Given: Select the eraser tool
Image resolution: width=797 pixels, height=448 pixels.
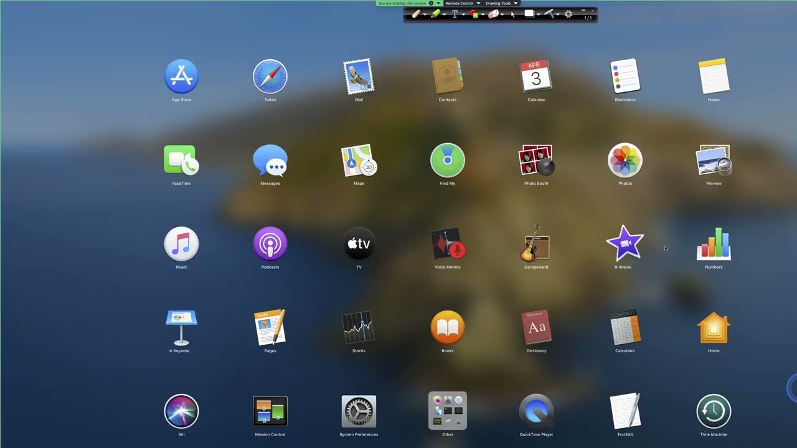Looking at the screenshot, I should tap(493, 14).
